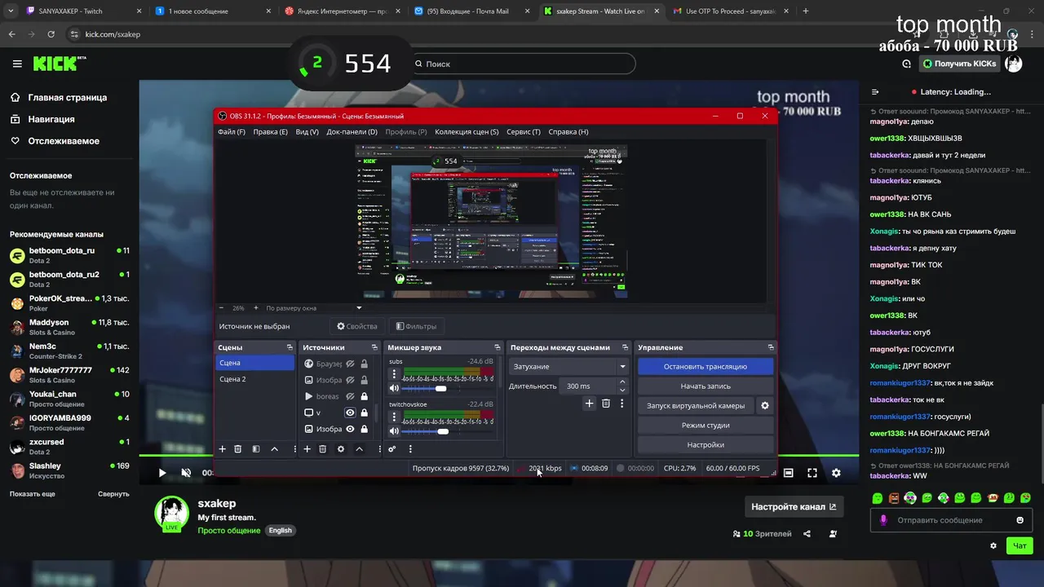Toggle lock on the Браузер source
Screen dimensions: 1044x587
pyautogui.click(x=365, y=364)
